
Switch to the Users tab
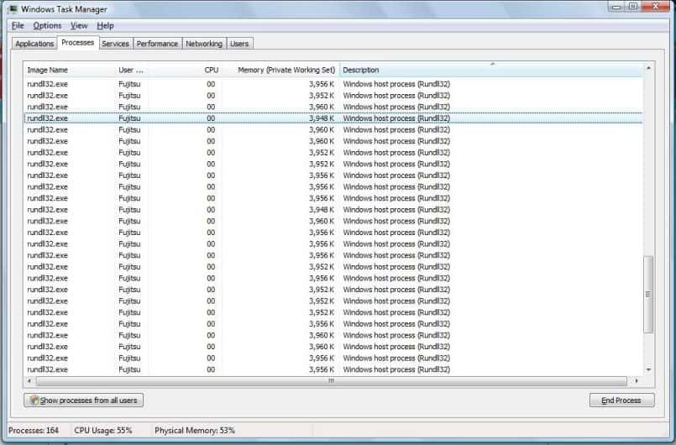click(x=239, y=44)
